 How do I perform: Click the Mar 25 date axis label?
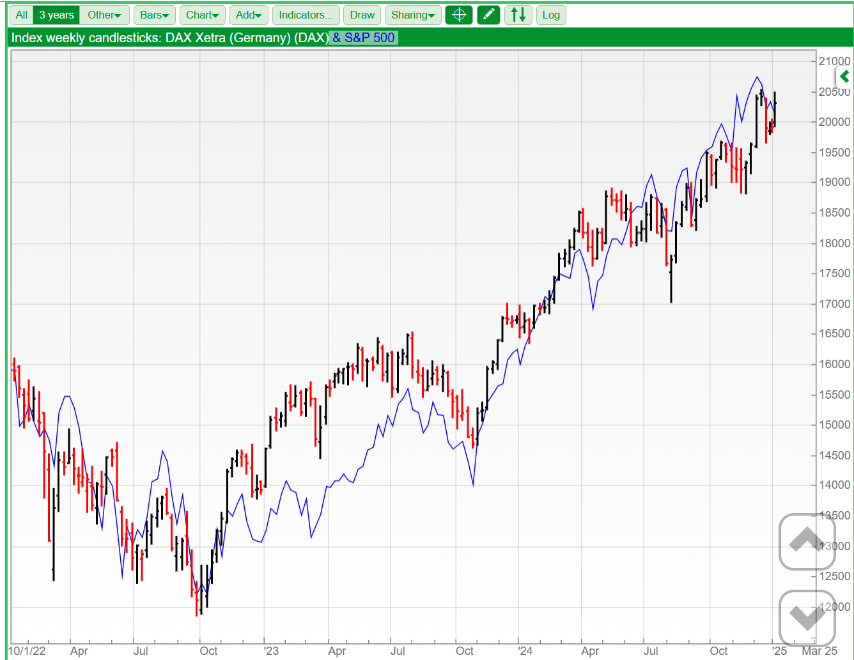(x=819, y=651)
